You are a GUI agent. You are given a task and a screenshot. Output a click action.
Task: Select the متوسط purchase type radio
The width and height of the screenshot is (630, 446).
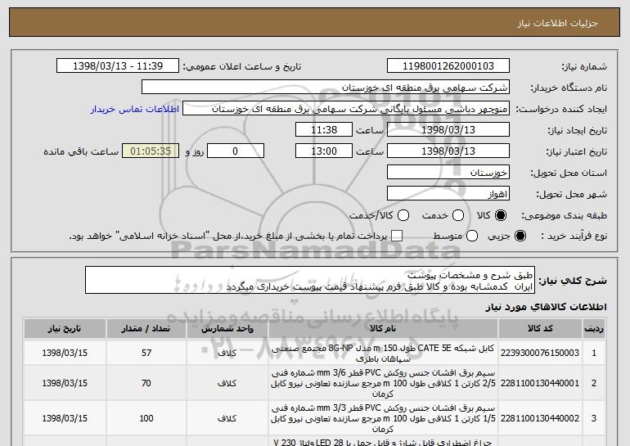coord(472,237)
